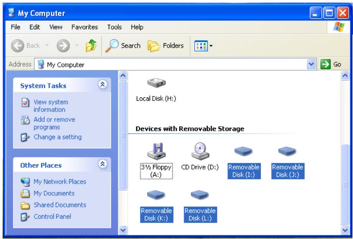353x239 pixels.
Task: Select the Removable Disk (I:) icon
Action: coord(244,151)
